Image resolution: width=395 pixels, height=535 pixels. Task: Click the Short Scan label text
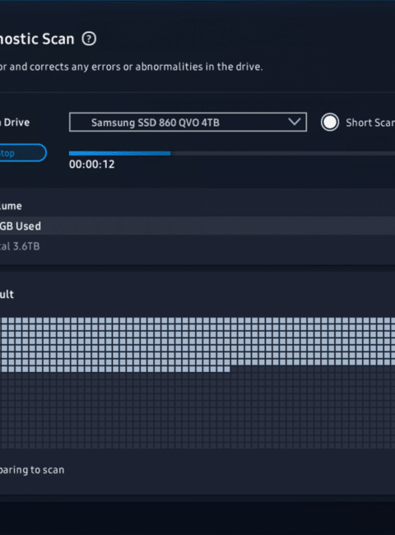[370, 123]
